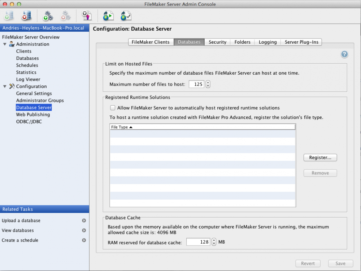Launch the web publishing start page icon
The width and height of the screenshot is (361, 271).
coord(108,16)
